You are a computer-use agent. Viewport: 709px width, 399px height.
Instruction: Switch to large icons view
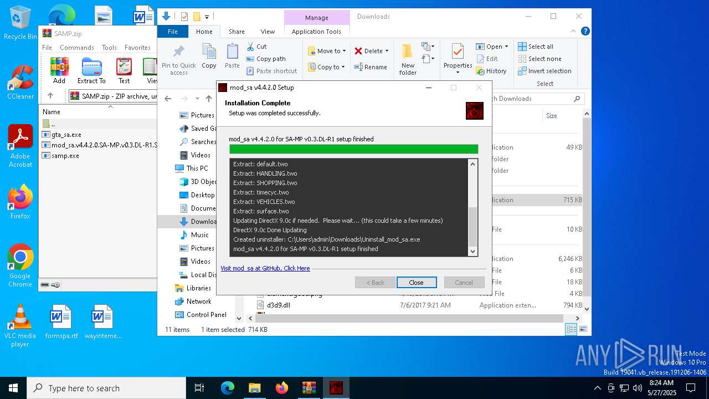pos(582,329)
